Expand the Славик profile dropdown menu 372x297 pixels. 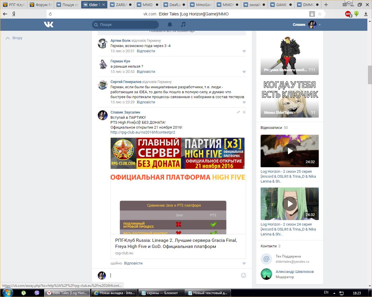point(320,25)
